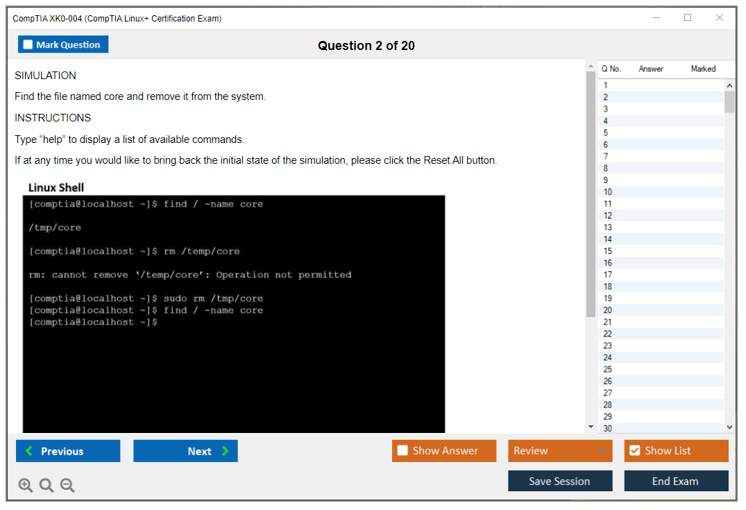This screenshot has width=746, height=510.
Task: Click the Answer column header
Action: 651,69
